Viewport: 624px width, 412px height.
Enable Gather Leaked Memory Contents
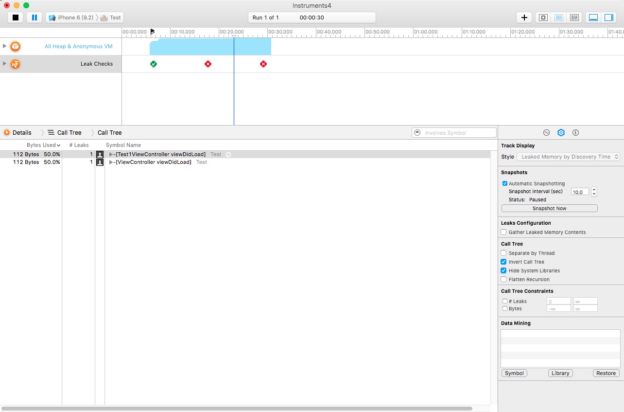(x=504, y=232)
